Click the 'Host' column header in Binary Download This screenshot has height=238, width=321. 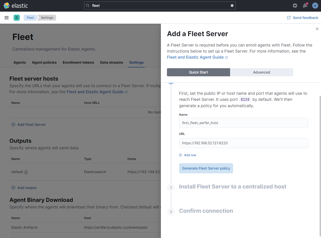87,218
